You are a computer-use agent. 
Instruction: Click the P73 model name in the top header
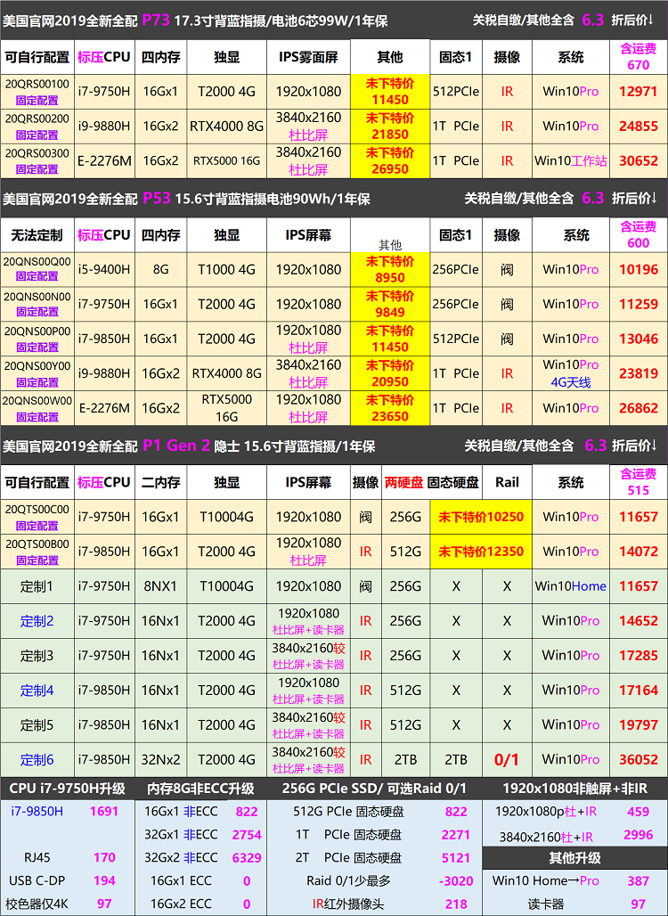coord(155,20)
